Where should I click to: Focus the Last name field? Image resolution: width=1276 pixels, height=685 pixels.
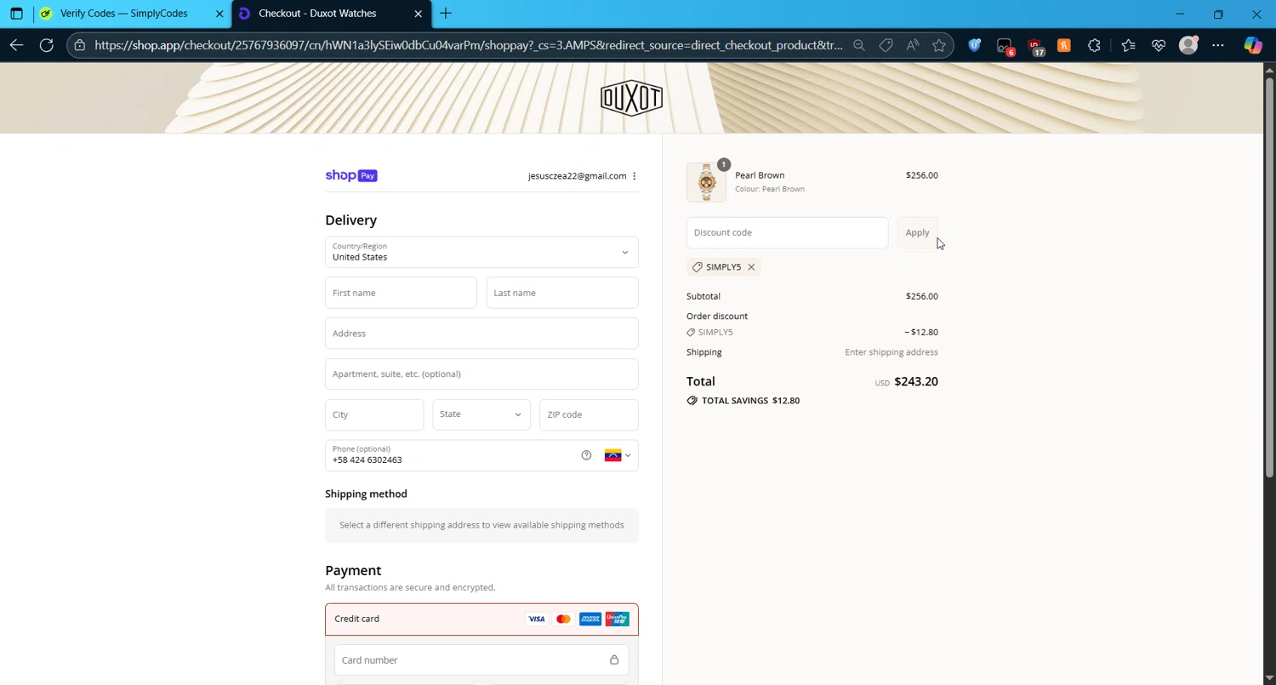562,293
